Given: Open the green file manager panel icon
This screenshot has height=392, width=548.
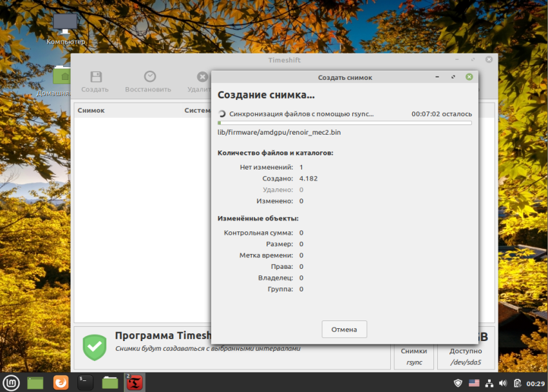Looking at the screenshot, I should click(x=110, y=382).
